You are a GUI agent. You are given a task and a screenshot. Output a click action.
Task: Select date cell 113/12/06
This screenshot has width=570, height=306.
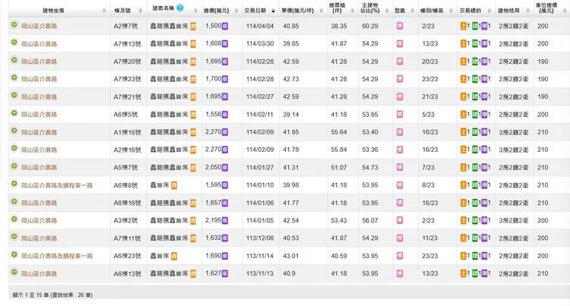point(260,238)
